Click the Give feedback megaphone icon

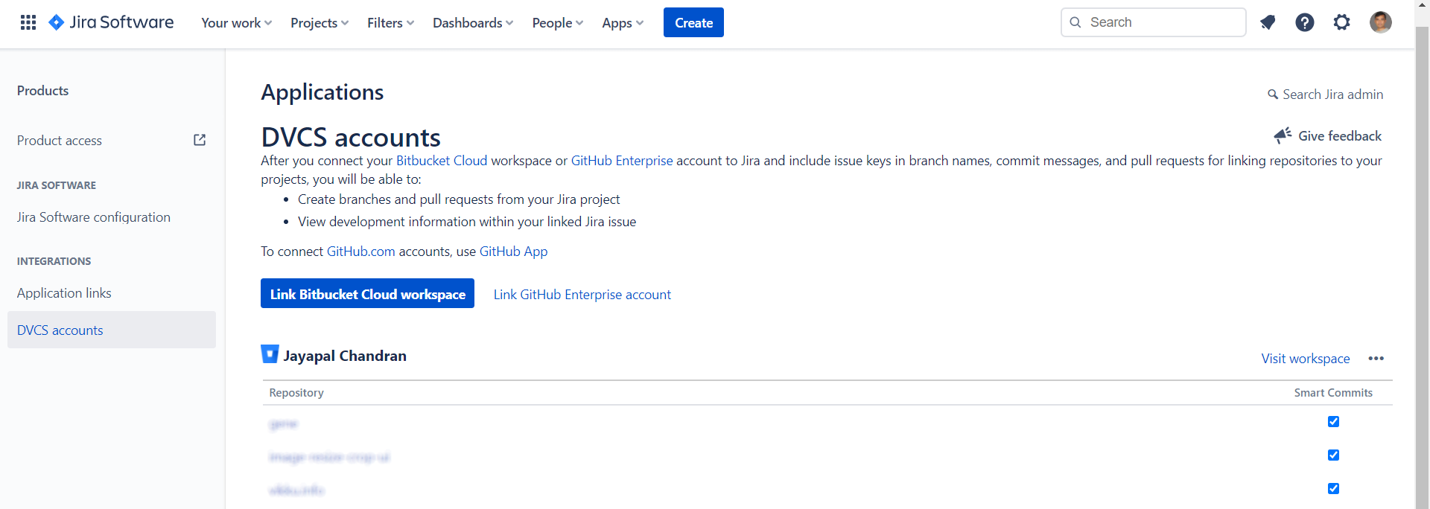tap(1283, 135)
